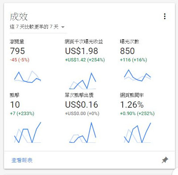Open the 曝光次數 sparkline chart
The image size is (178, 175).
138,75
